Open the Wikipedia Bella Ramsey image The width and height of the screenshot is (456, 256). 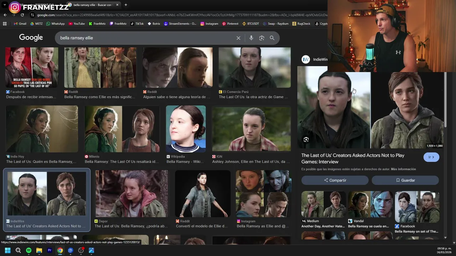[x=186, y=129]
